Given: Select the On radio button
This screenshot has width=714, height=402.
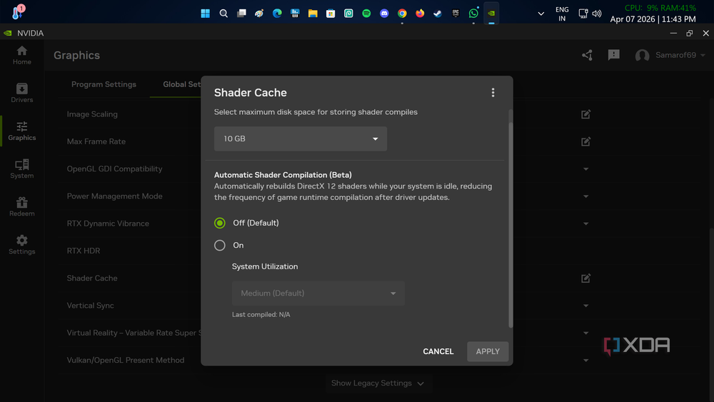Looking at the screenshot, I should tap(220, 246).
